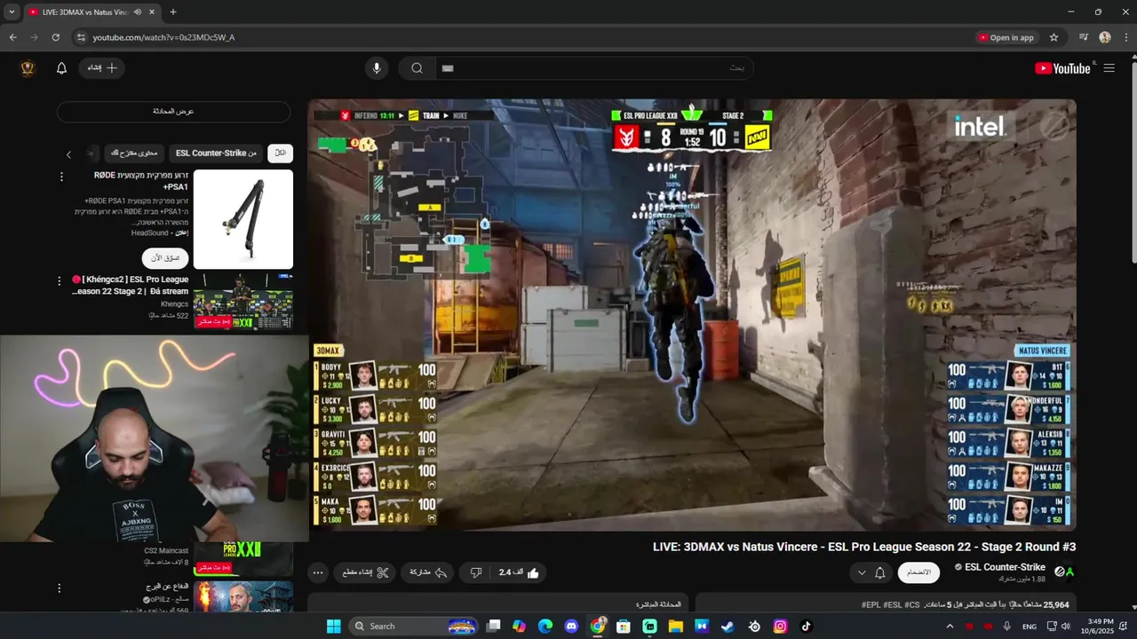
Task: Open the media control icon in the Chrome toolbar
Action: (x=1084, y=37)
